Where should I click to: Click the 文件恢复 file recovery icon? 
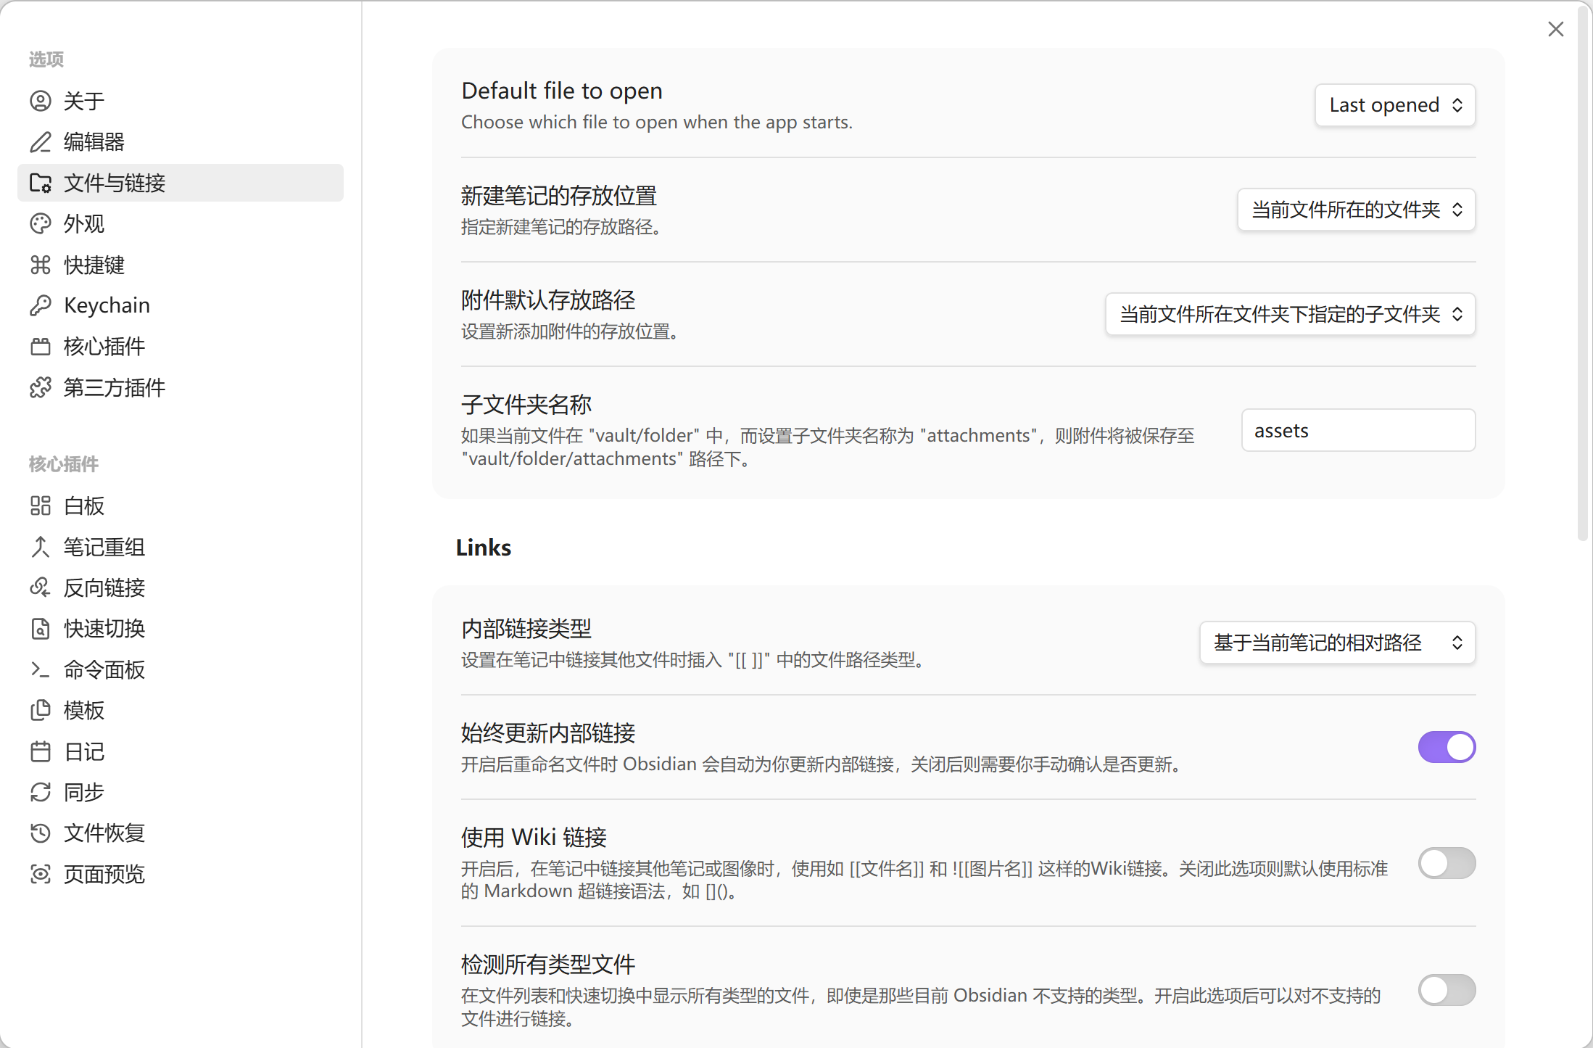pos(41,833)
